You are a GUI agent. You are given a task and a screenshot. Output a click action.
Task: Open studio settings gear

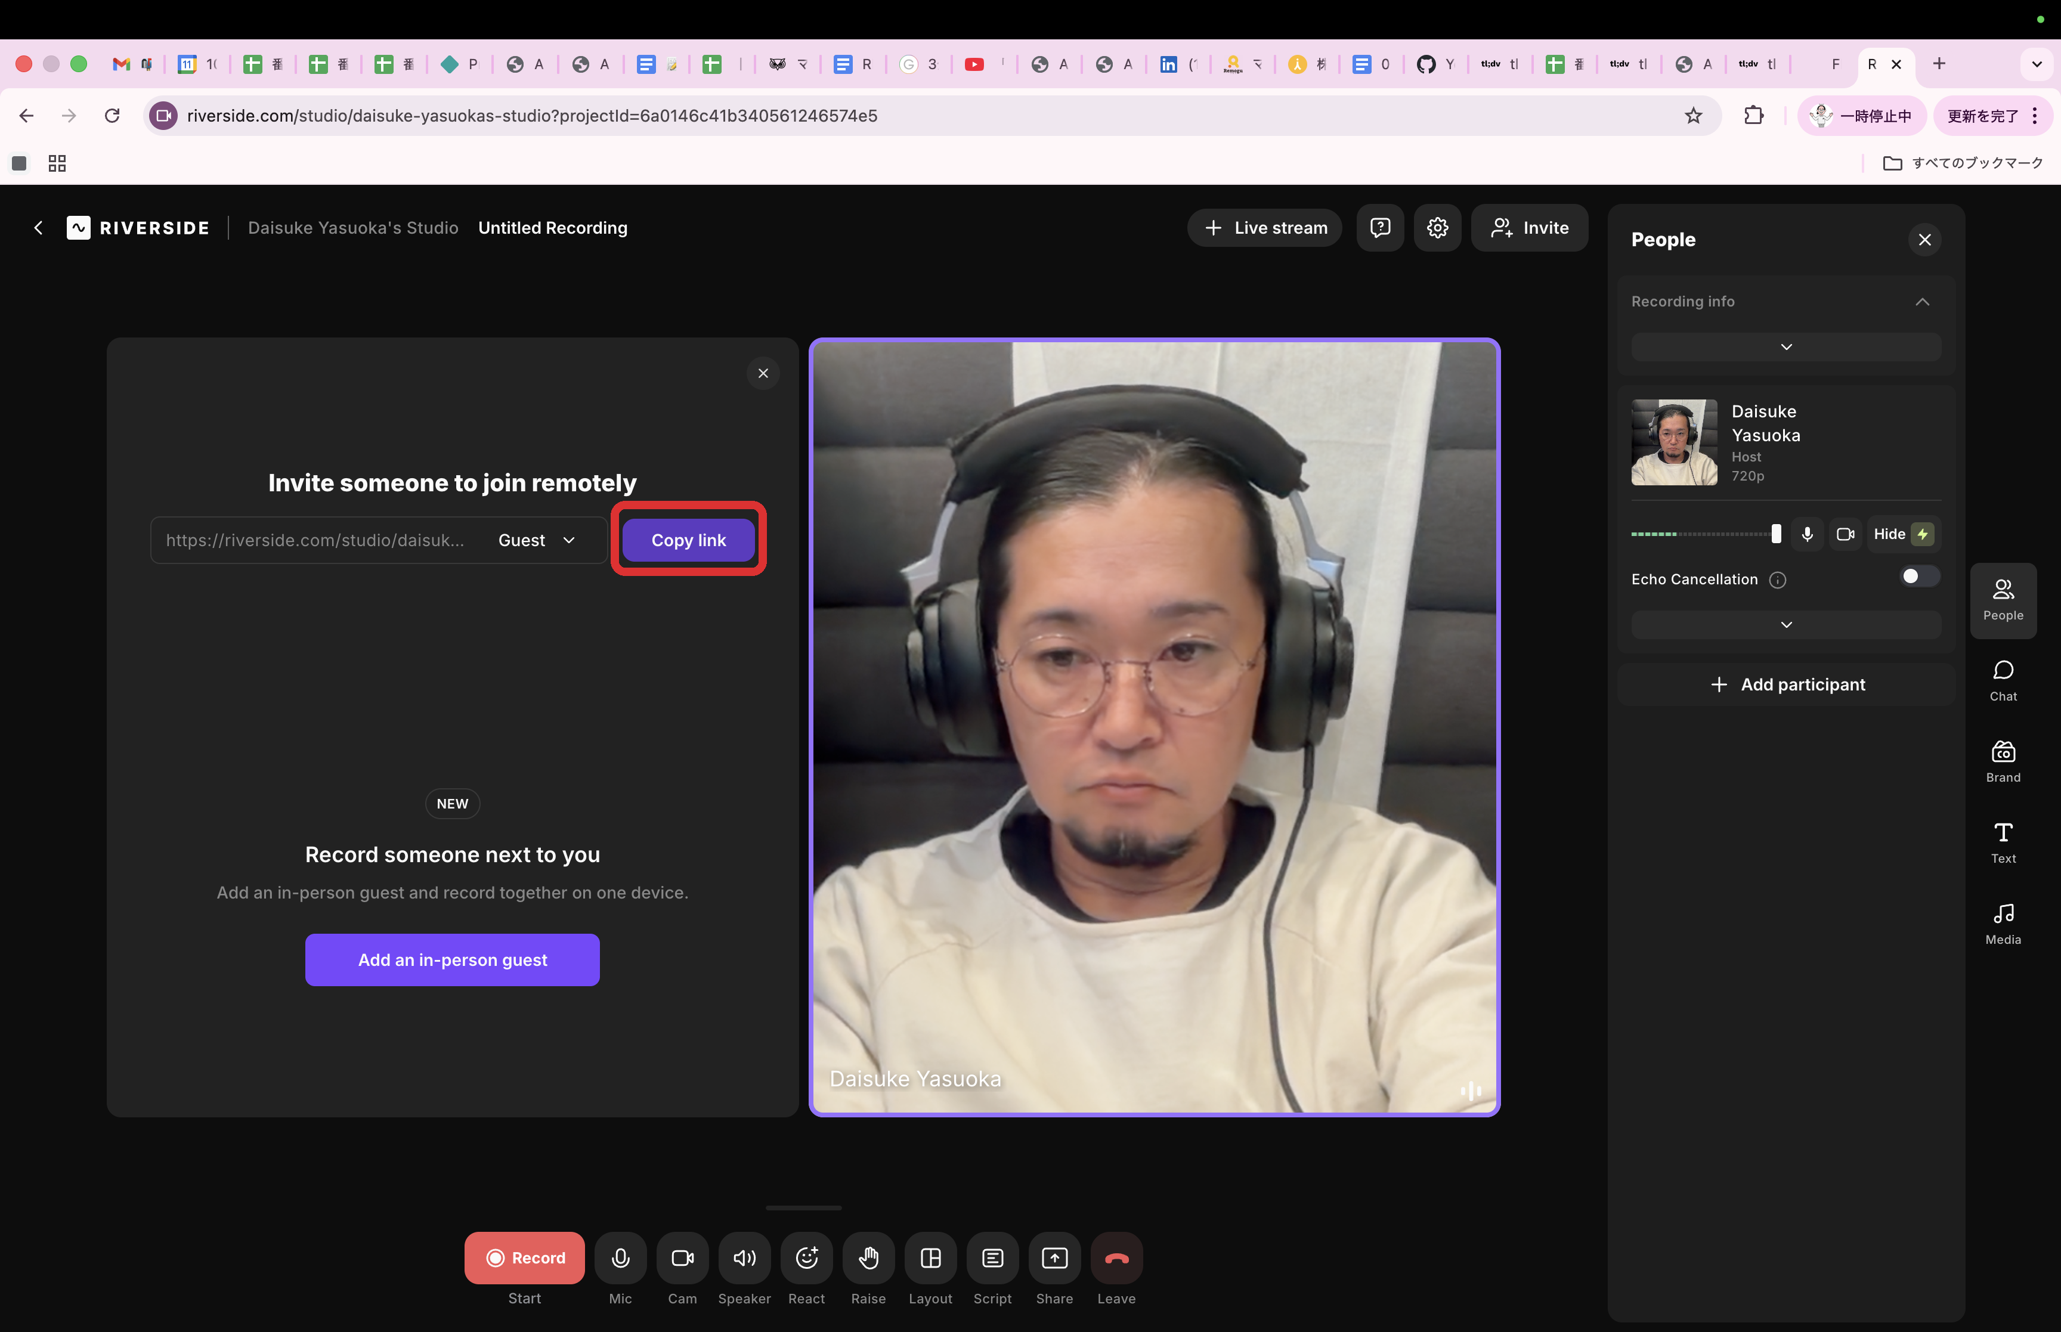point(1437,228)
